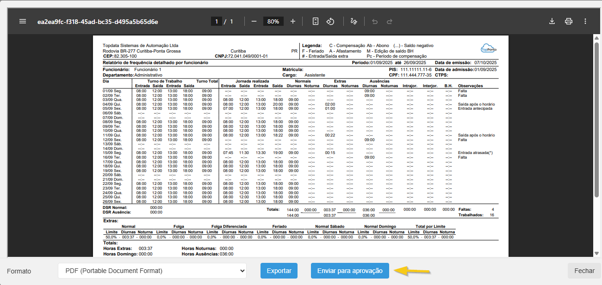Viewport: 602px width, 285px height.
Task: Open the PDF sidebar hamburger menu
Action: pos(23,21)
